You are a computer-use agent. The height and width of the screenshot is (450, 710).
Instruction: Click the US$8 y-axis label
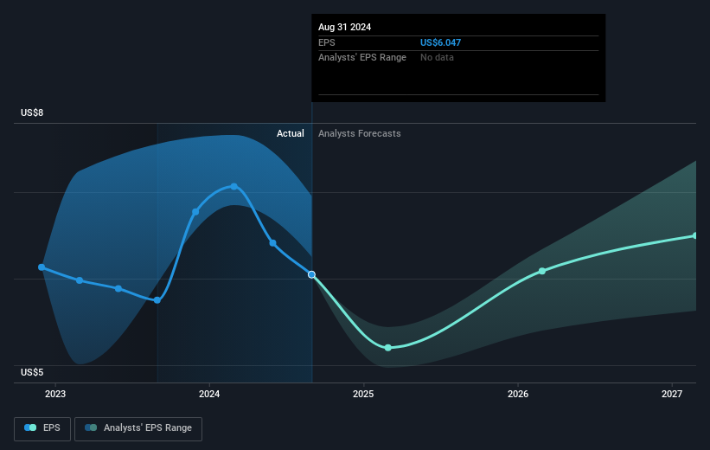32,112
